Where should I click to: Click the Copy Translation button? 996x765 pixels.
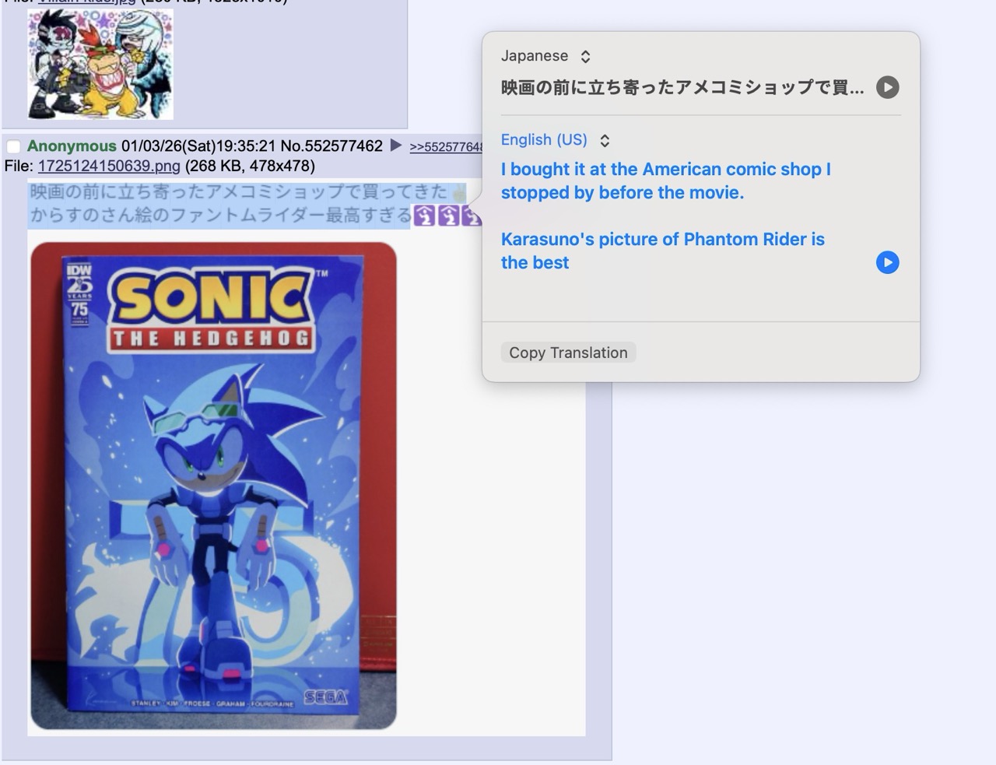tap(568, 353)
